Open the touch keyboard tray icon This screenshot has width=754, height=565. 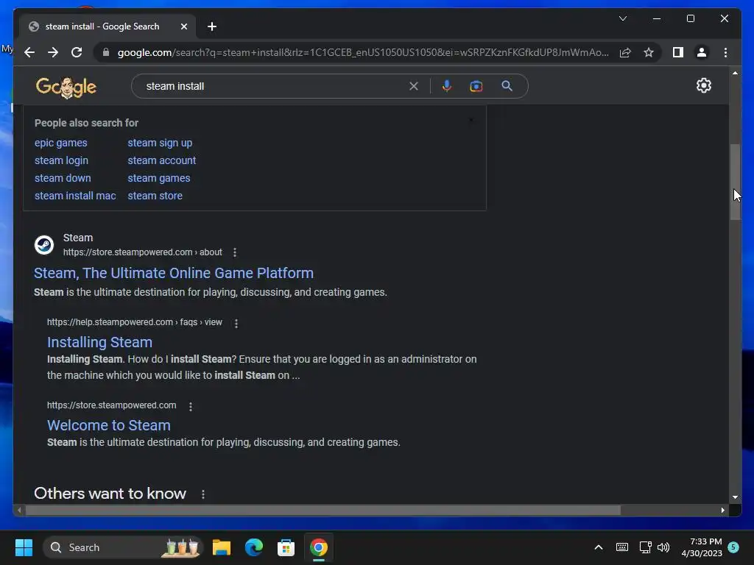pos(621,547)
